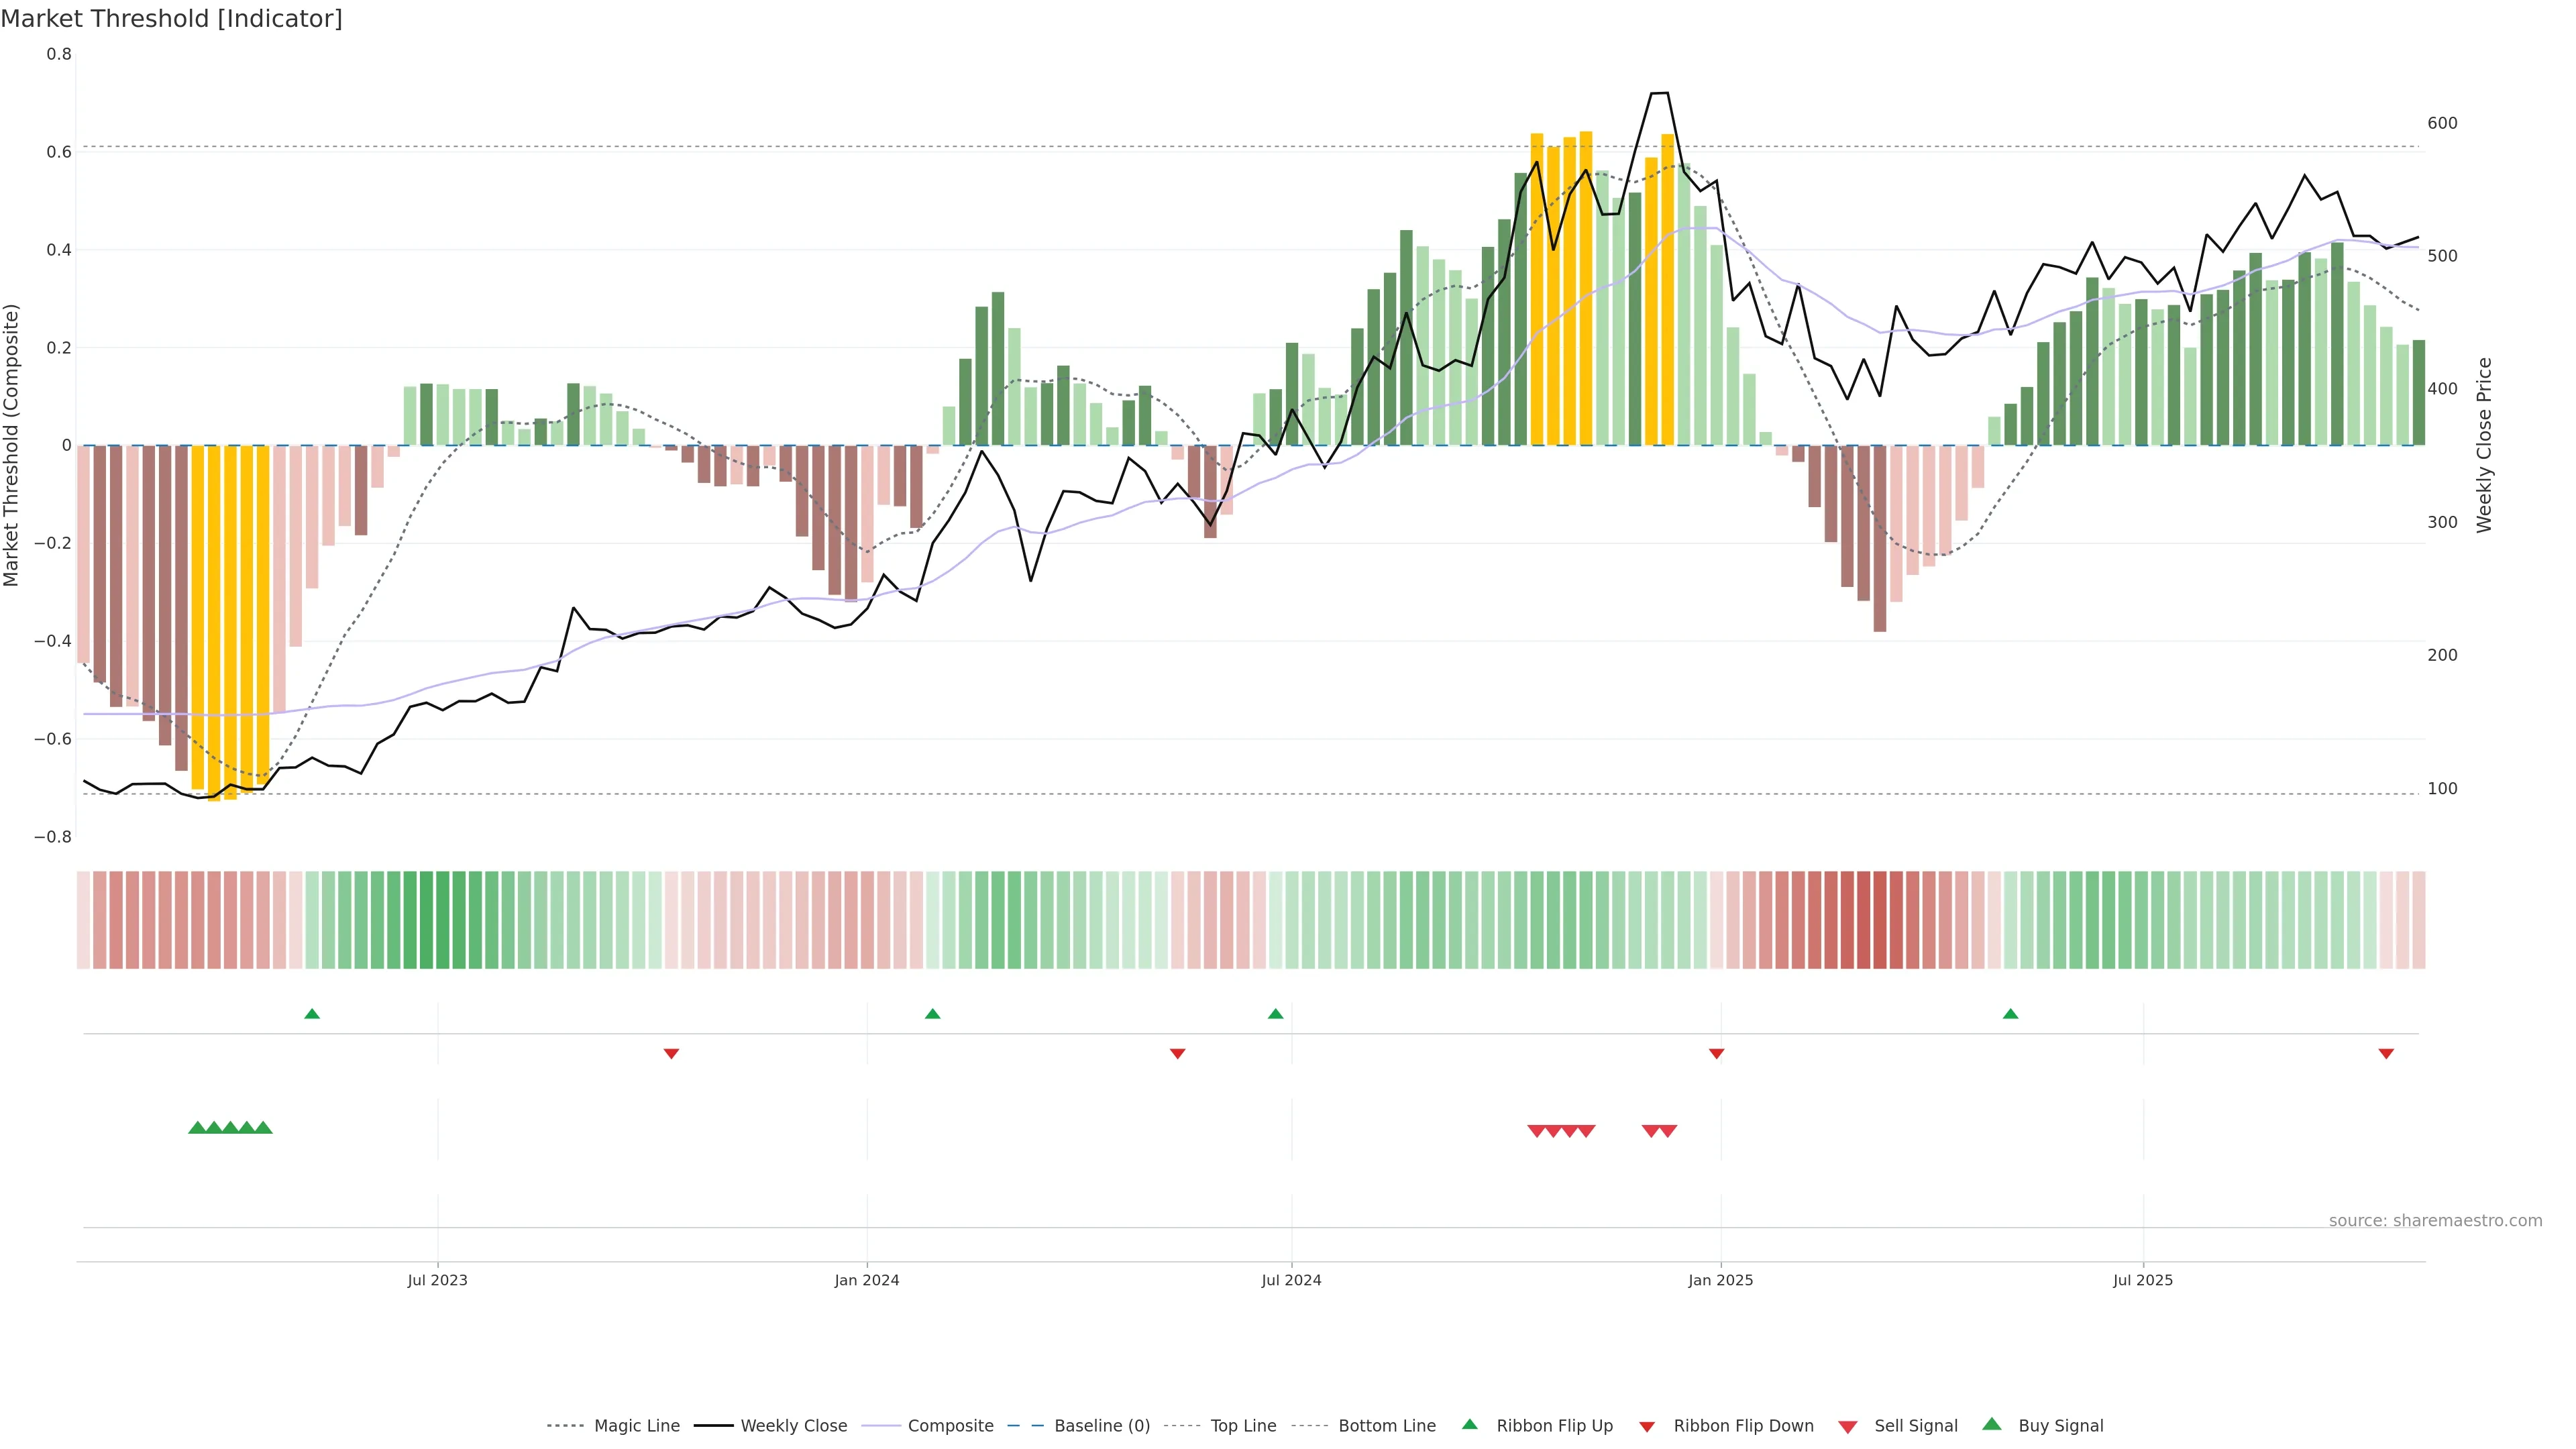This screenshot has width=2576, height=1449.
Task: Click the Jan 2024 x-axis label
Action: pos(867,1280)
